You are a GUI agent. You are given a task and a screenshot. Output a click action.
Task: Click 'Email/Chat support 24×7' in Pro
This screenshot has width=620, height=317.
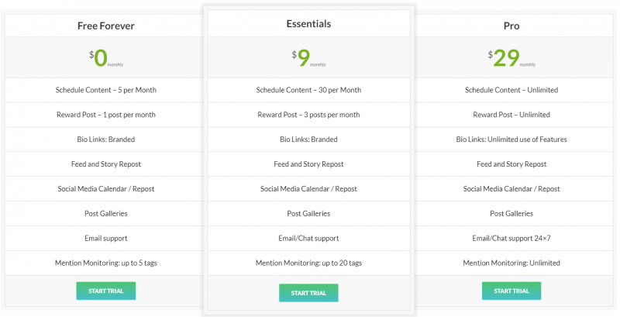pos(511,239)
